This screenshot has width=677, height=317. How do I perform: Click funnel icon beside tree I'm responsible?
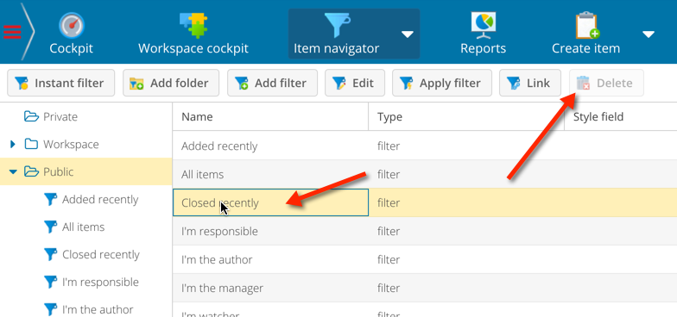(x=50, y=283)
